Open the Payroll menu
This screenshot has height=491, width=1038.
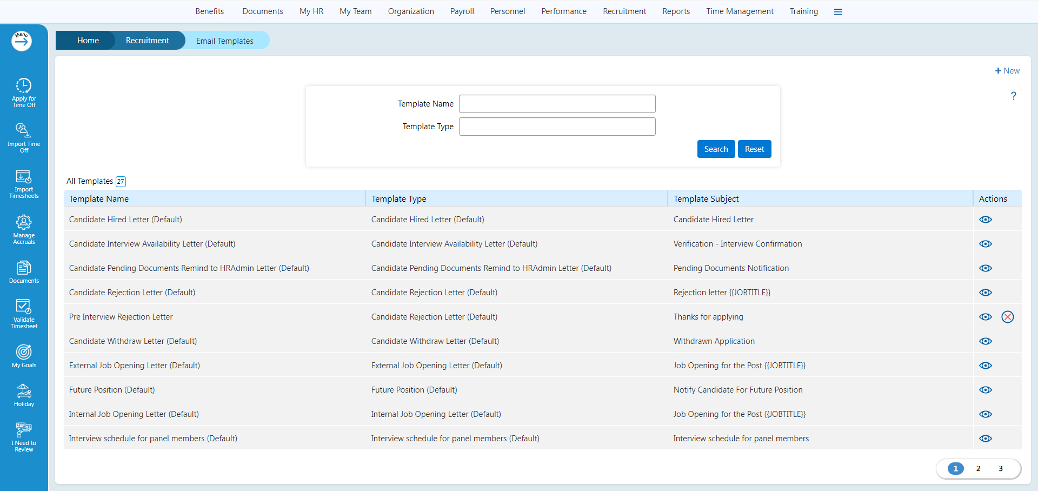point(462,11)
